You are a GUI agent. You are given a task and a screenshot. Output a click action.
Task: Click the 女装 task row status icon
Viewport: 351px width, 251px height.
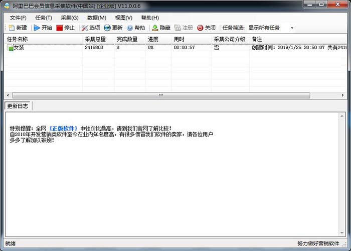(x=10, y=48)
